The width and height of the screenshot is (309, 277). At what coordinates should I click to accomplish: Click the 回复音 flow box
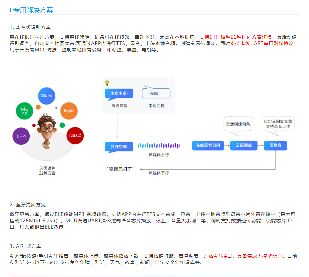coord(275,146)
